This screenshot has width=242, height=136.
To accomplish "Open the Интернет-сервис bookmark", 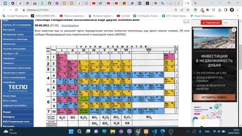I will tap(101, 16).
